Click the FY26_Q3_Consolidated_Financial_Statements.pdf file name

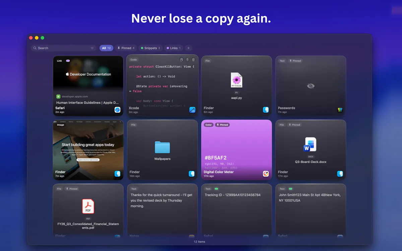tap(88, 226)
